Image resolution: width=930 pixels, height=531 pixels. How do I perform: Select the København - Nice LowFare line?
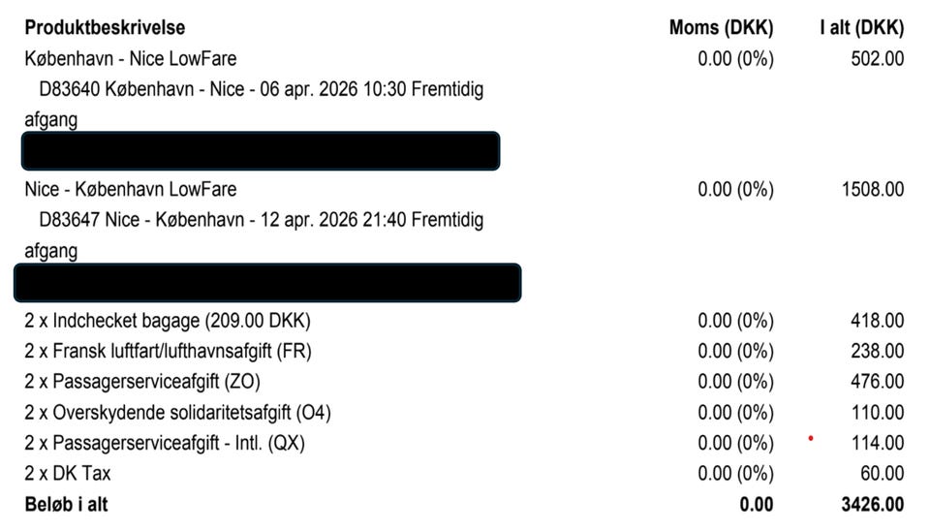click(130, 58)
